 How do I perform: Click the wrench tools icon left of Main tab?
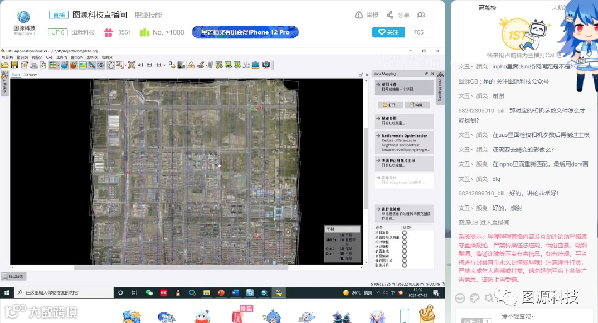pos(4,75)
